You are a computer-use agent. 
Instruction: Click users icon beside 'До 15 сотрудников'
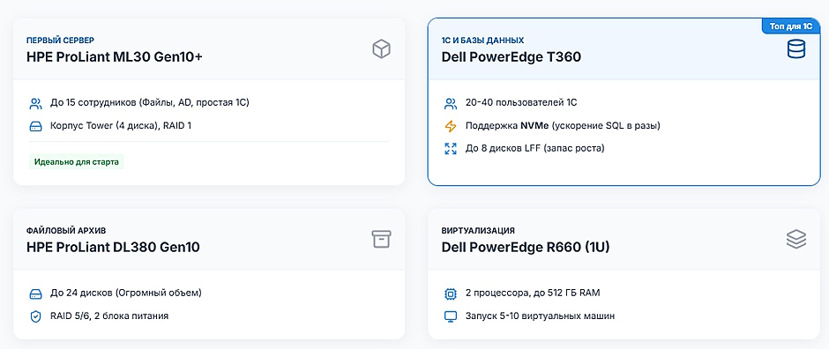[x=35, y=103]
